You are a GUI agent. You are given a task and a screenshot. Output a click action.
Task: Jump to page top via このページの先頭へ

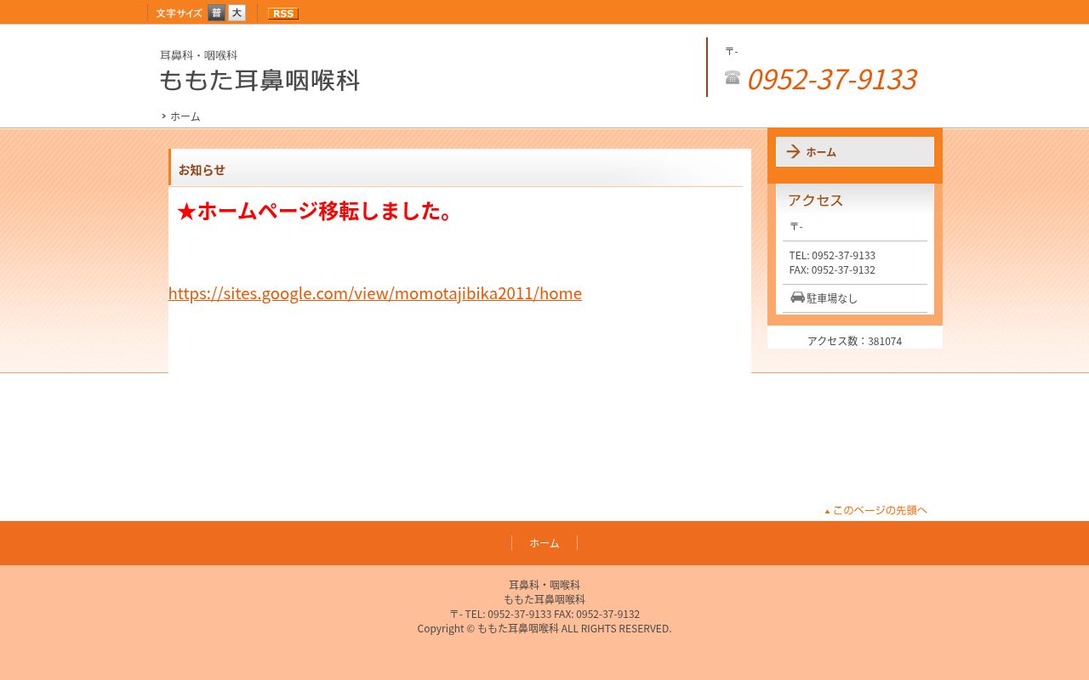875,510
